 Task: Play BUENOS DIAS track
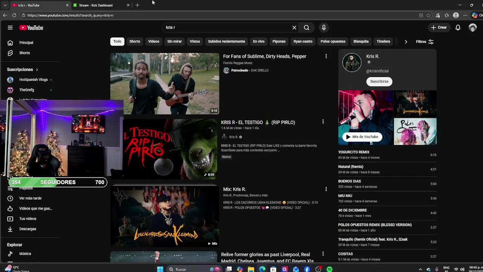387,184
